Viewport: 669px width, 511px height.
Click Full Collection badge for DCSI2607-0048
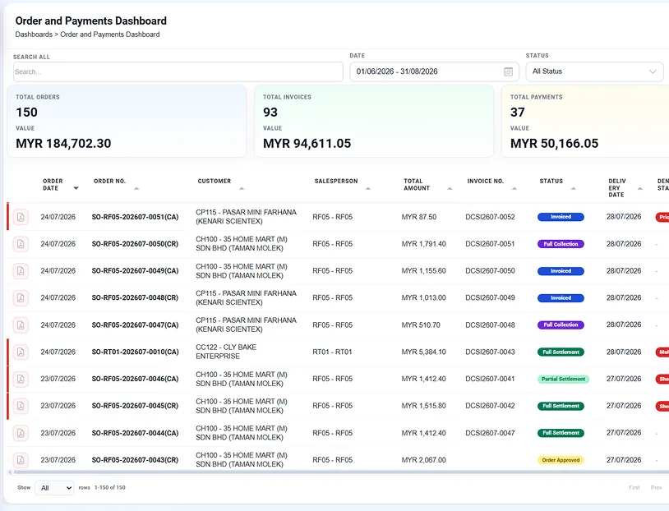[x=561, y=325]
